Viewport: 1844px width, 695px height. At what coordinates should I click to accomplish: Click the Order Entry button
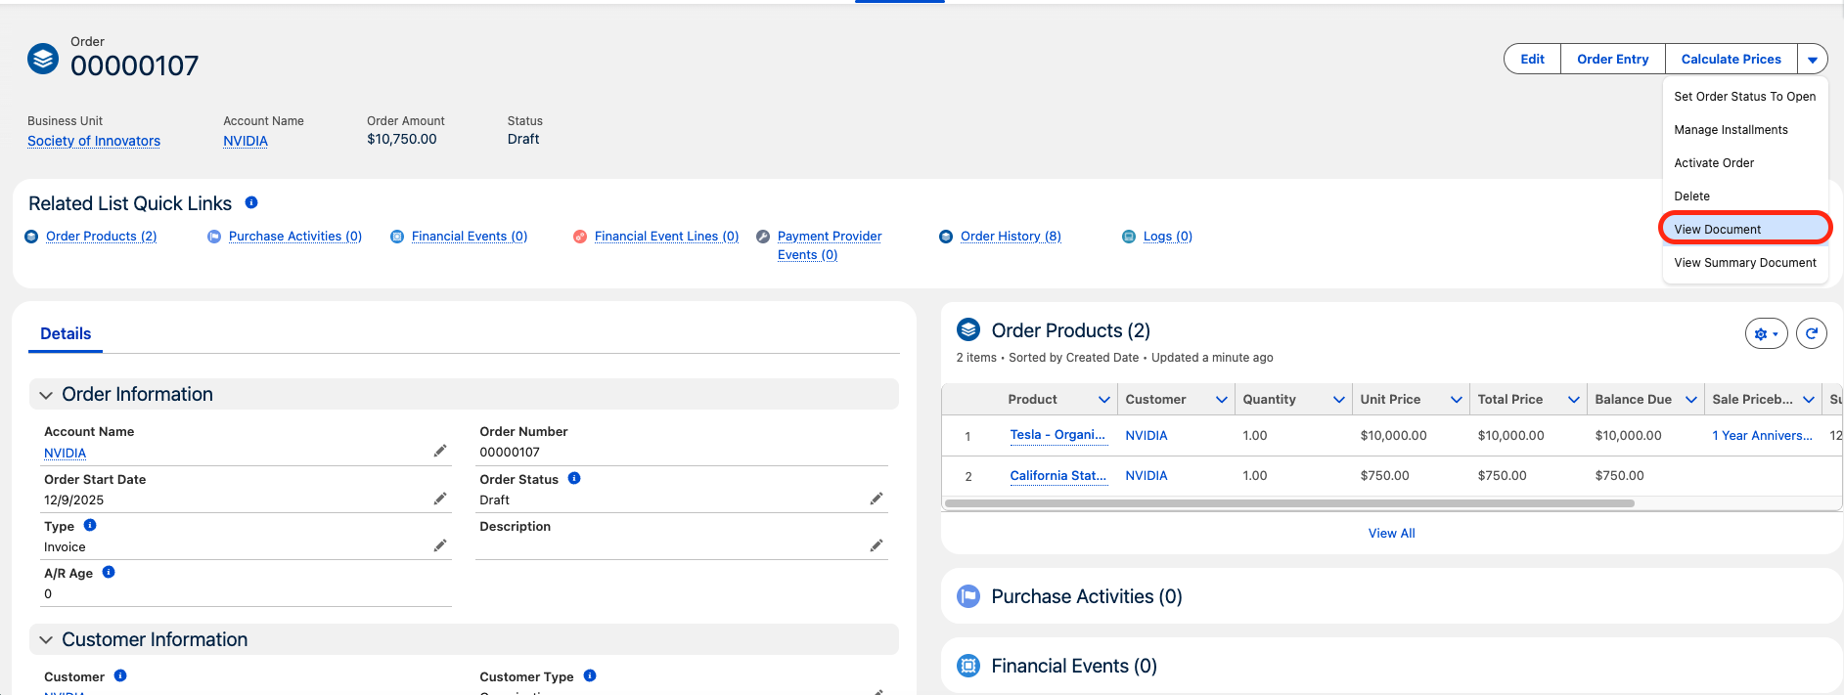[x=1612, y=59]
